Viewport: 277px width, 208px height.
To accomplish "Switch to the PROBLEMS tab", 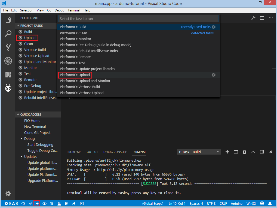I will [x=74, y=152].
